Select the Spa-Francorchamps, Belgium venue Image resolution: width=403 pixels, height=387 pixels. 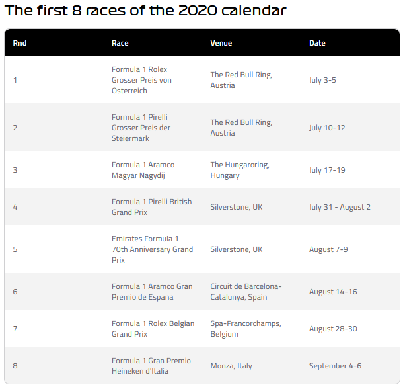click(x=246, y=329)
